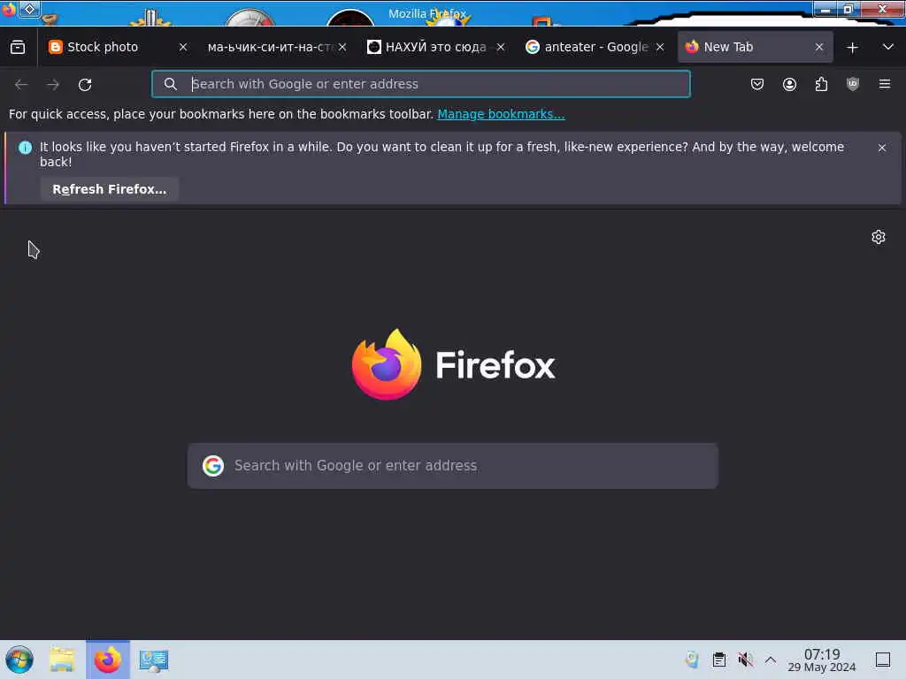This screenshot has height=679, width=906.
Task: Open the hamburger application menu
Action: pos(885,84)
